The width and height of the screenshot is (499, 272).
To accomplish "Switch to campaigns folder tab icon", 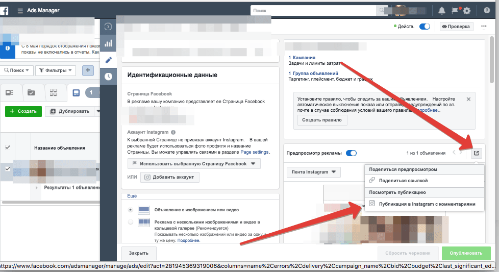I will pos(31,92).
